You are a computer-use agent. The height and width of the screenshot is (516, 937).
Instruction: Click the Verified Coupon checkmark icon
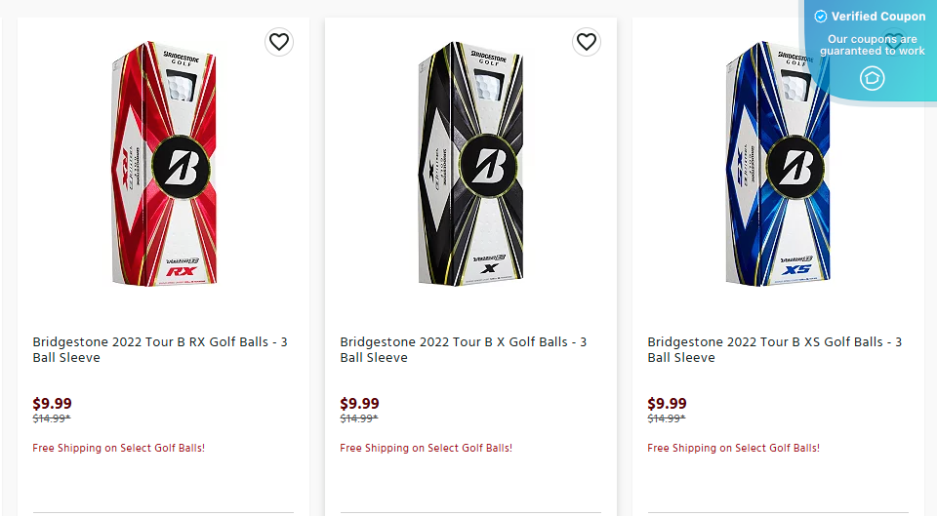(821, 17)
